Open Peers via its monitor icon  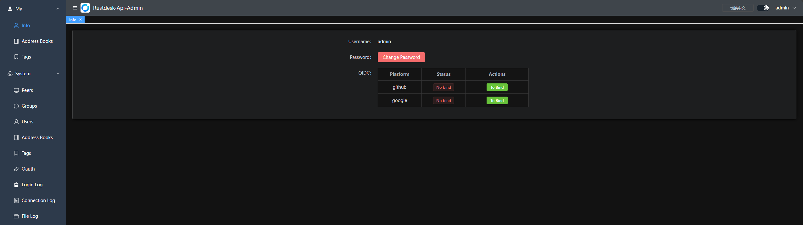pyautogui.click(x=16, y=90)
